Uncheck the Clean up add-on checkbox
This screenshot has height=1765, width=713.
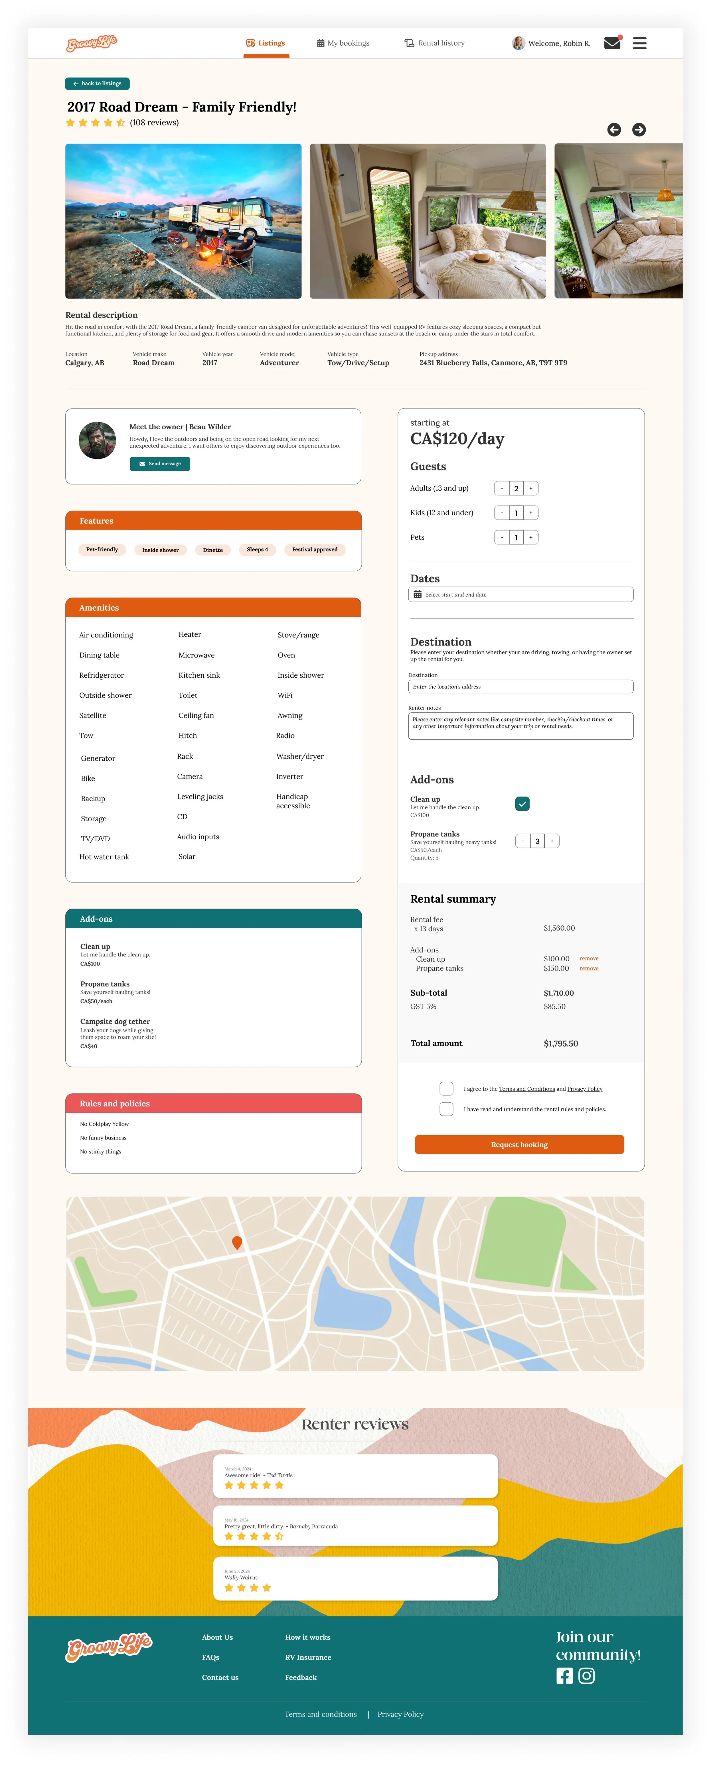(522, 804)
